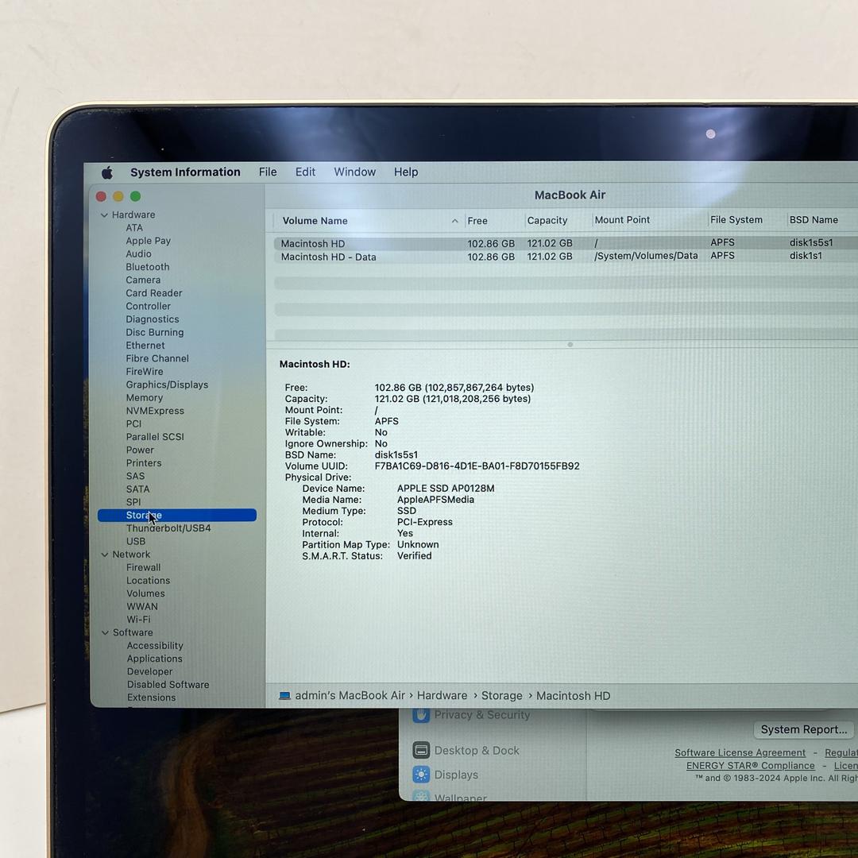Select Disc Burning in the sidebar
Viewport: 858px width, 858px height.
[x=155, y=333]
